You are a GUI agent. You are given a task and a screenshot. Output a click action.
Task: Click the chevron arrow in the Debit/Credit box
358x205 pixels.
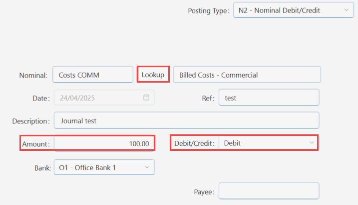click(x=312, y=143)
